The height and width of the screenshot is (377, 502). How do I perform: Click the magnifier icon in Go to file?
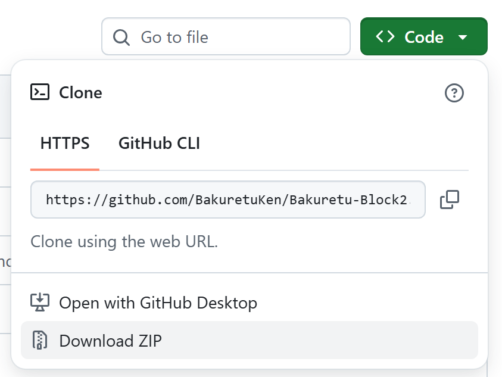click(121, 38)
